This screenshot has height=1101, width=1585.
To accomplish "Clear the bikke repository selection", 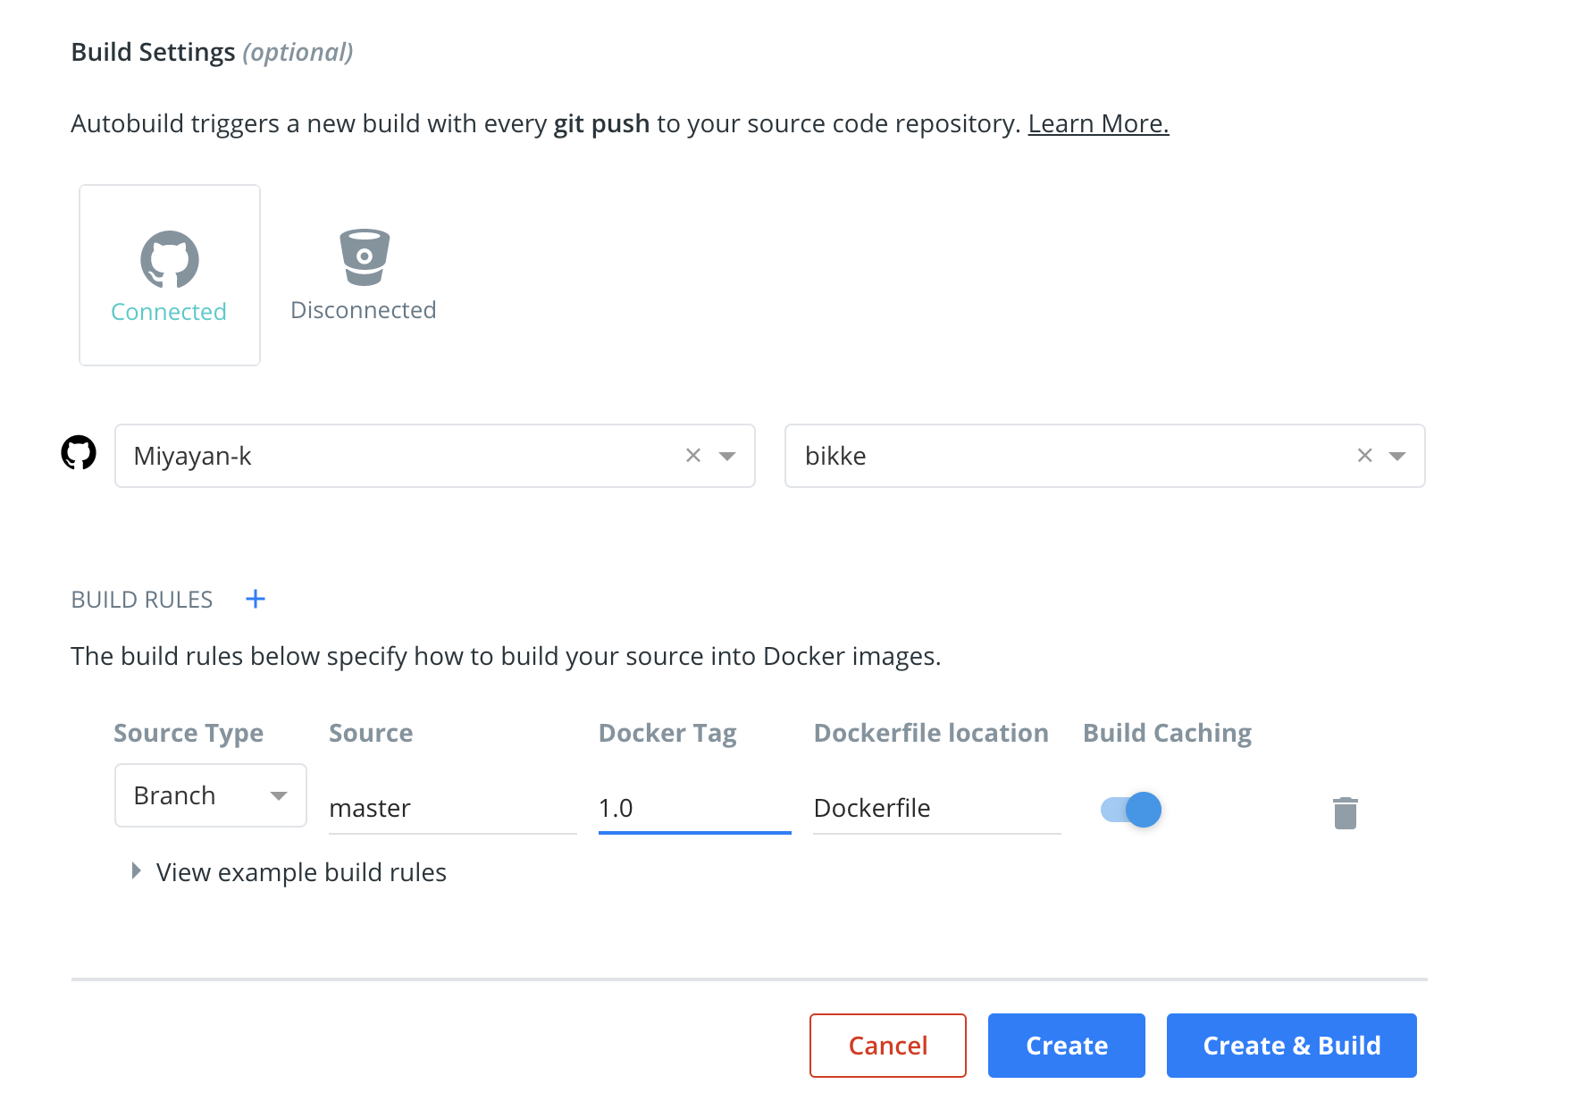I will tap(1364, 456).
